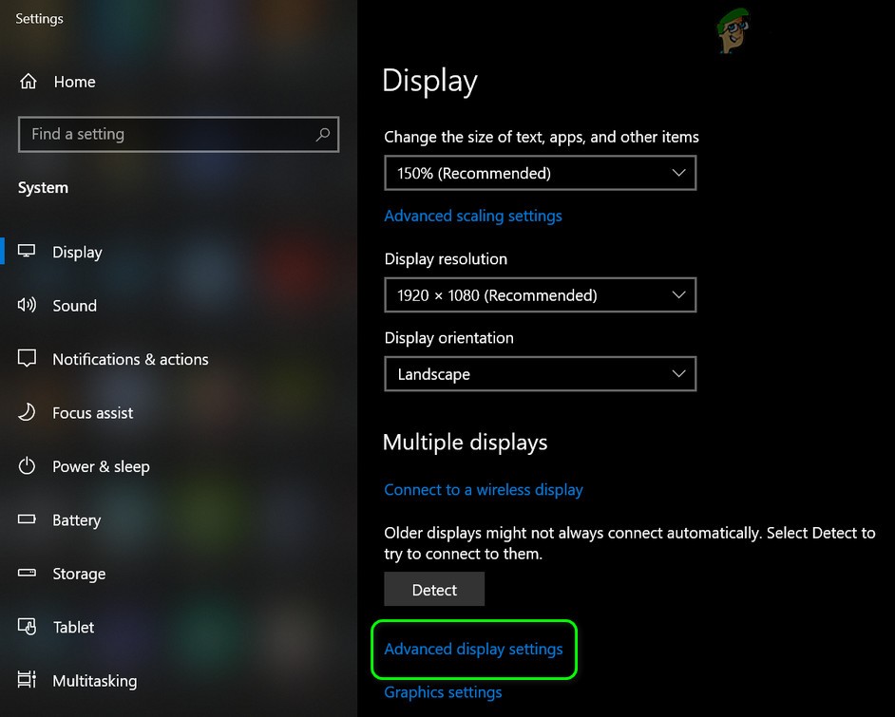Open Tablet settings
Viewport: 895px width, 717px height.
point(27,627)
